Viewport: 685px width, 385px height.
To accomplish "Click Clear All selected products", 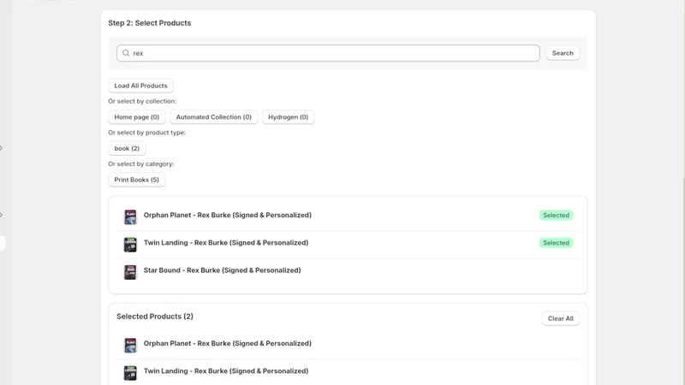I will click(x=561, y=318).
